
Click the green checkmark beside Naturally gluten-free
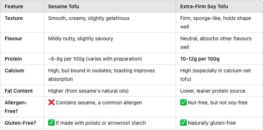click(x=183, y=123)
